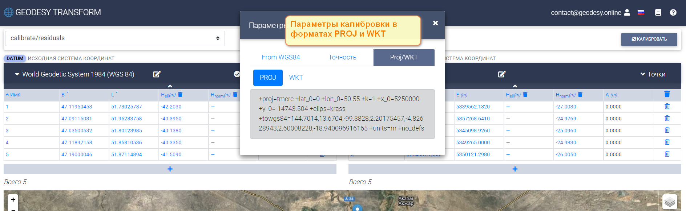Image resolution: width=686 pixels, height=211 pixels.
Task: Open the calibrate/residuals dropdown
Action: click(x=114, y=38)
